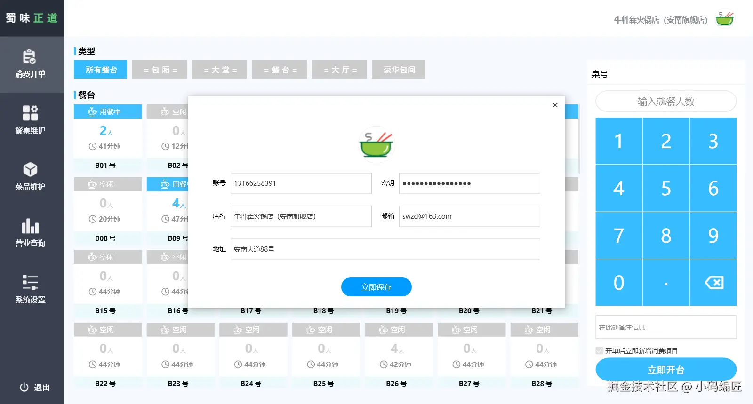The image size is (753, 404).
Task: Close the store info dialog
Action: pyautogui.click(x=555, y=105)
